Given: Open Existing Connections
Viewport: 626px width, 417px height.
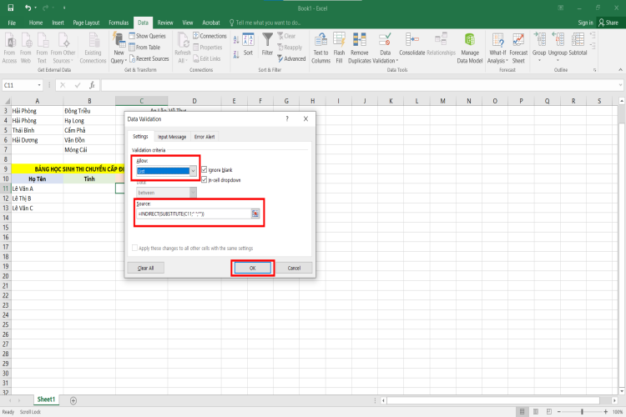Looking at the screenshot, I should pyautogui.click(x=93, y=48).
